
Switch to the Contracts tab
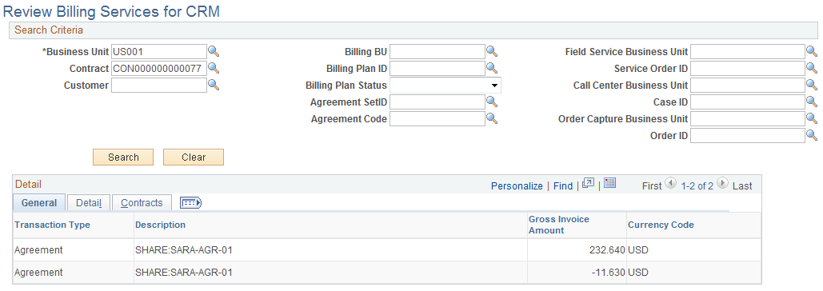pos(142,203)
